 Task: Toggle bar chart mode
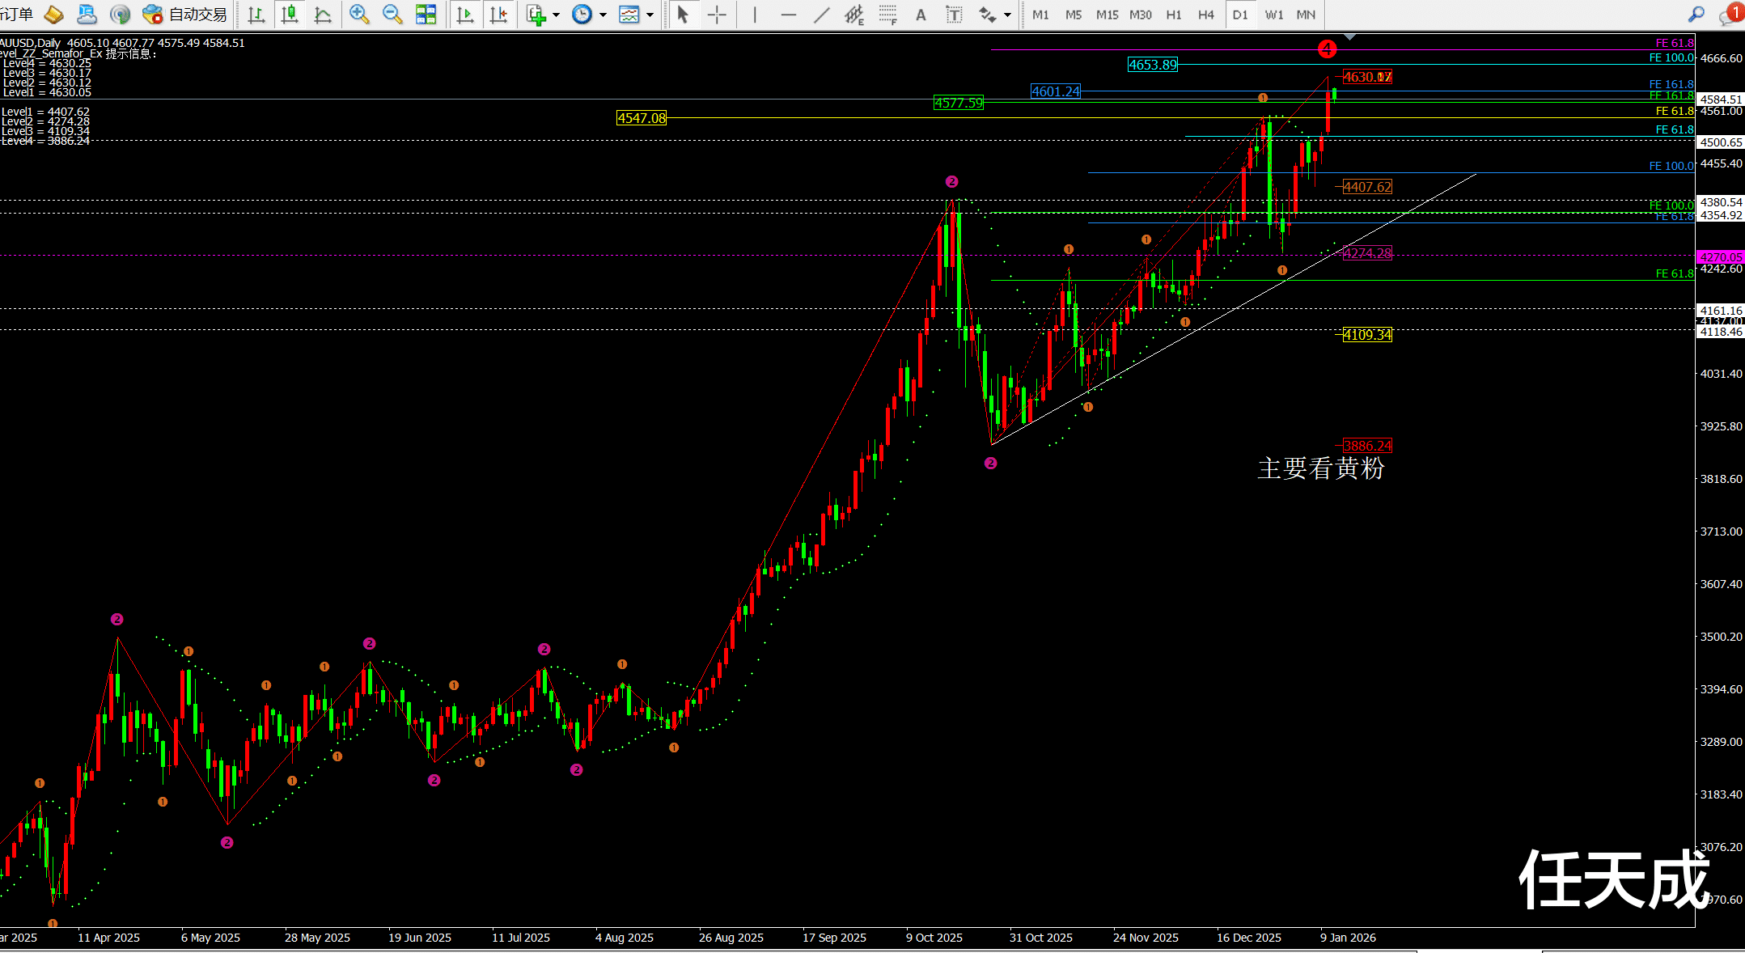256,14
